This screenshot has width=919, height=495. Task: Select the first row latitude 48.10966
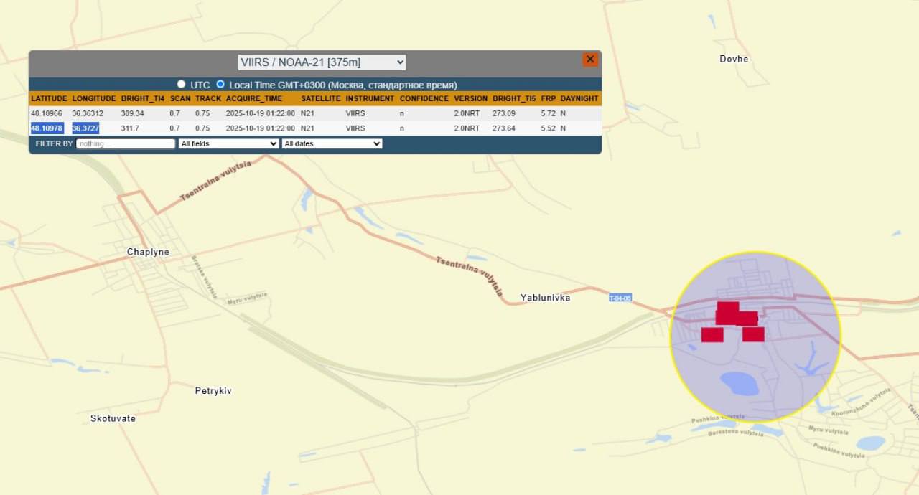click(x=46, y=113)
